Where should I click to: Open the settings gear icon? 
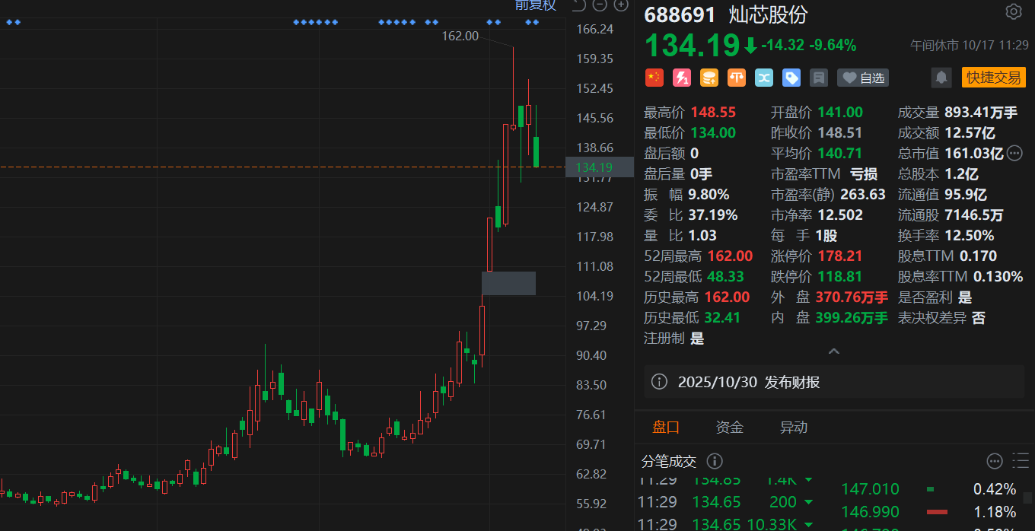point(1013,11)
